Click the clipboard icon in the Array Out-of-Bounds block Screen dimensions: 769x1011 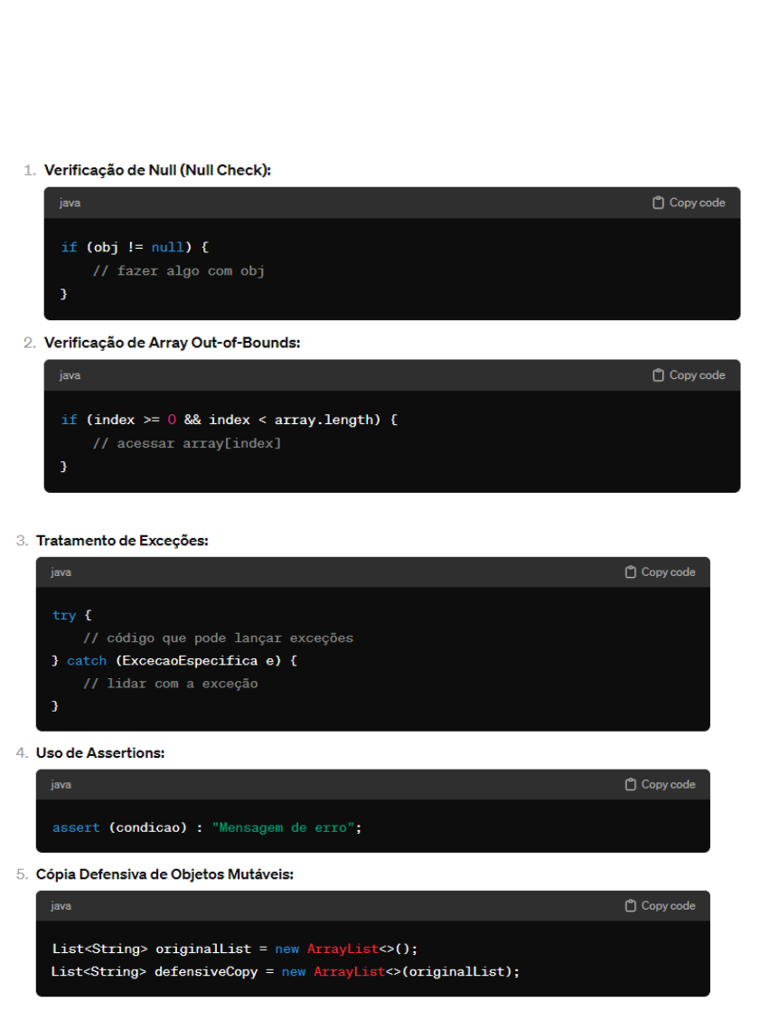tap(659, 375)
